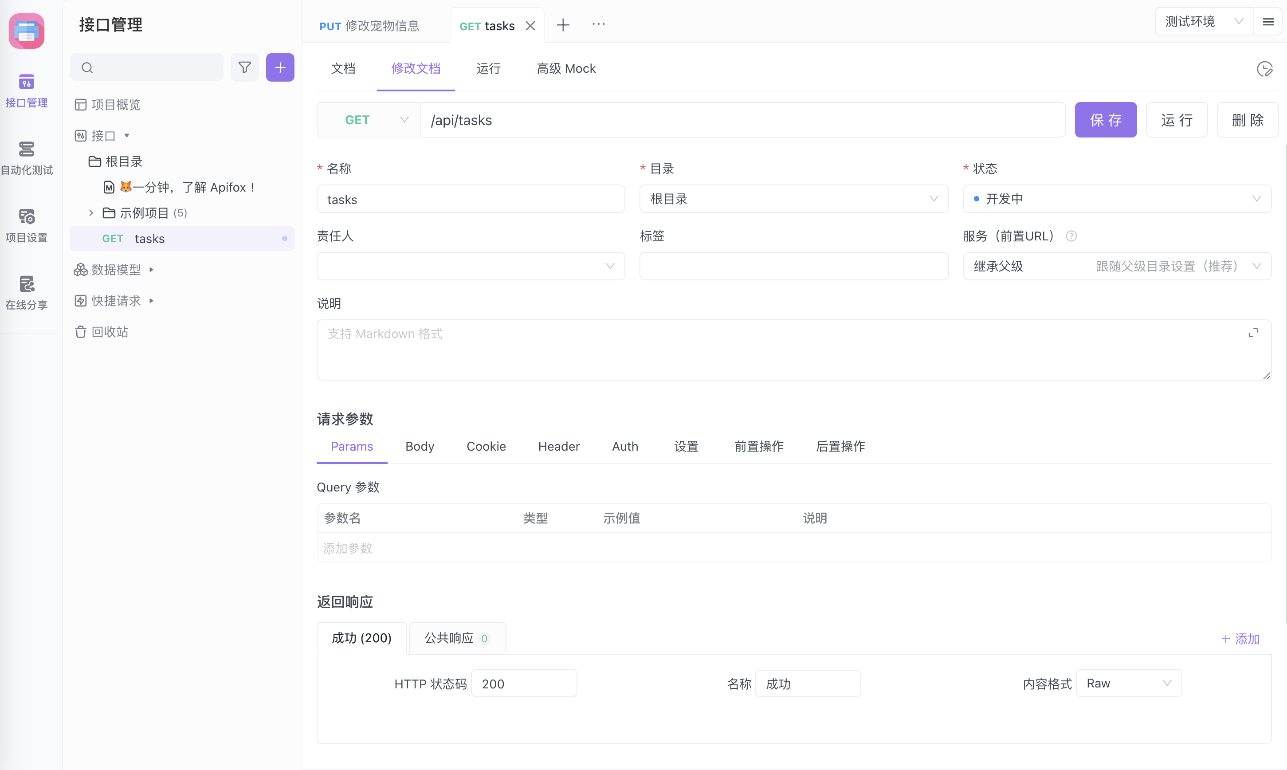
Task: Close the GET tasks tab
Action: (530, 26)
